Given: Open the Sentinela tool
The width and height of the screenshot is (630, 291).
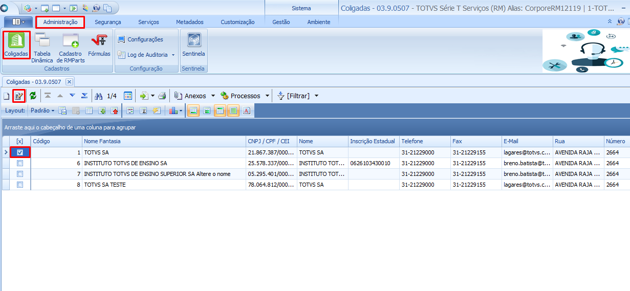Looking at the screenshot, I should (x=193, y=45).
